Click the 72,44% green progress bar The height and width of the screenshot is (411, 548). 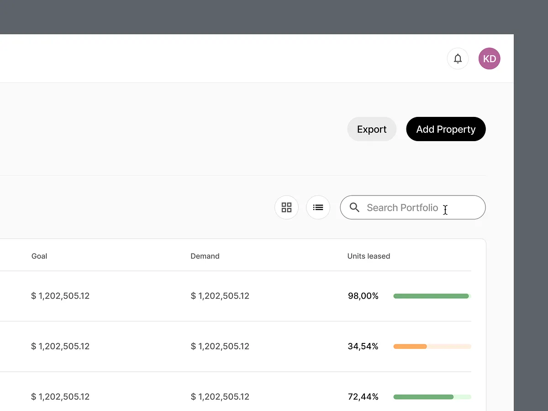coord(432,397)
